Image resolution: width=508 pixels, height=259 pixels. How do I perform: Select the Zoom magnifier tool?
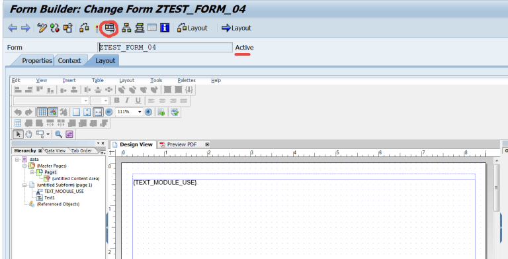(58, 134)
